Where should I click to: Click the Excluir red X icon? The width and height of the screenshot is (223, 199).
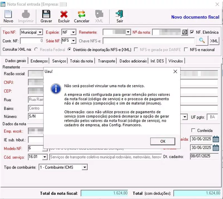point(64,14)
